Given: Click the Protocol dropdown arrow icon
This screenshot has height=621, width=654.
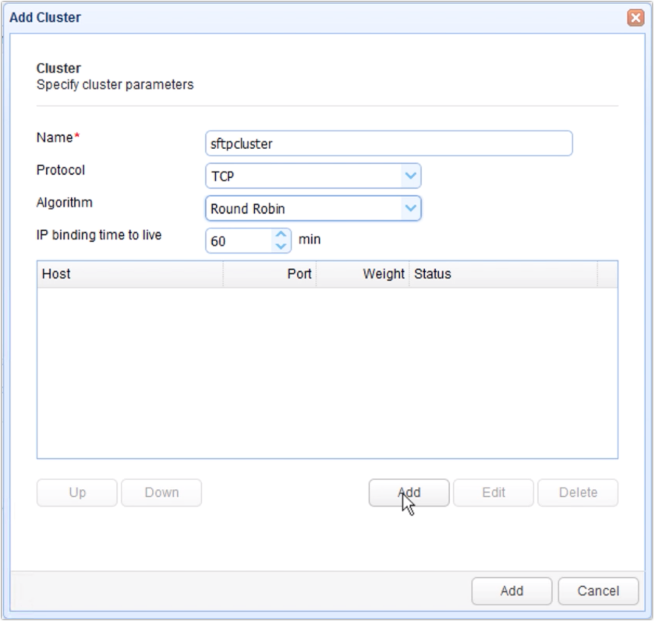Looking at the screenshot, I should coord(410,176).
